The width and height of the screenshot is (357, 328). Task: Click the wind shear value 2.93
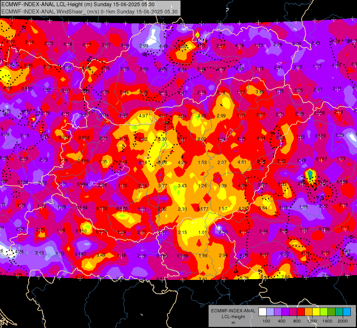[144, 46]
